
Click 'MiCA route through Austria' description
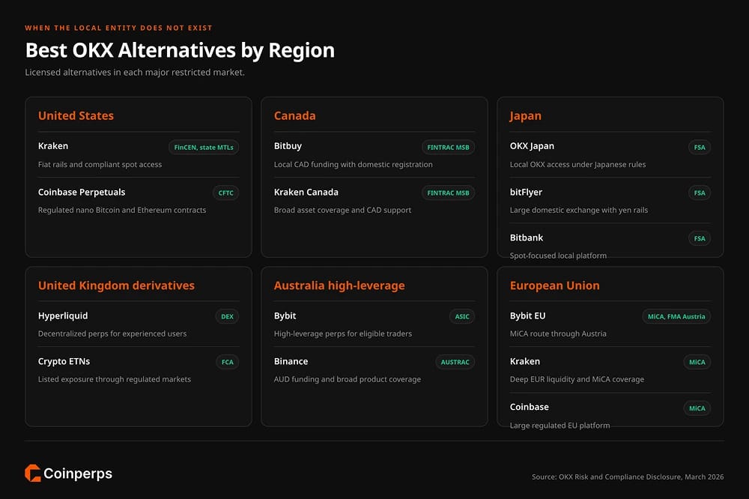[x=558, y=333]
